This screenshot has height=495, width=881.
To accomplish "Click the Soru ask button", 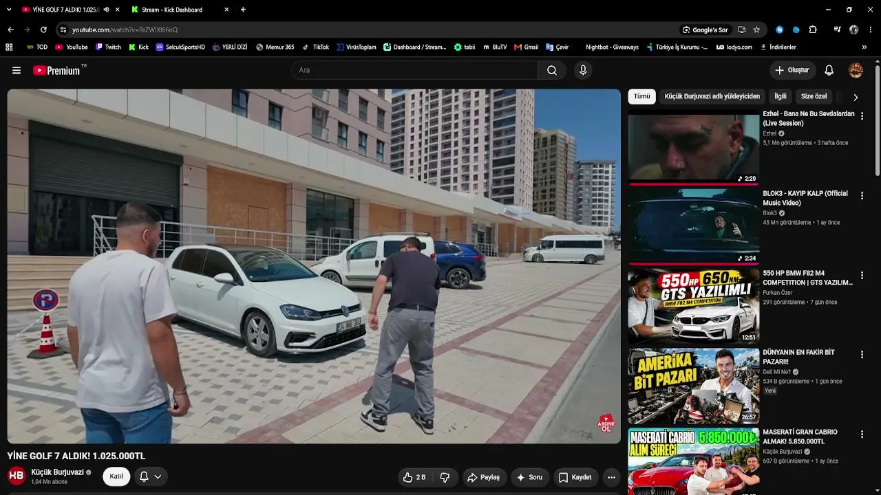I will point(529,477).
